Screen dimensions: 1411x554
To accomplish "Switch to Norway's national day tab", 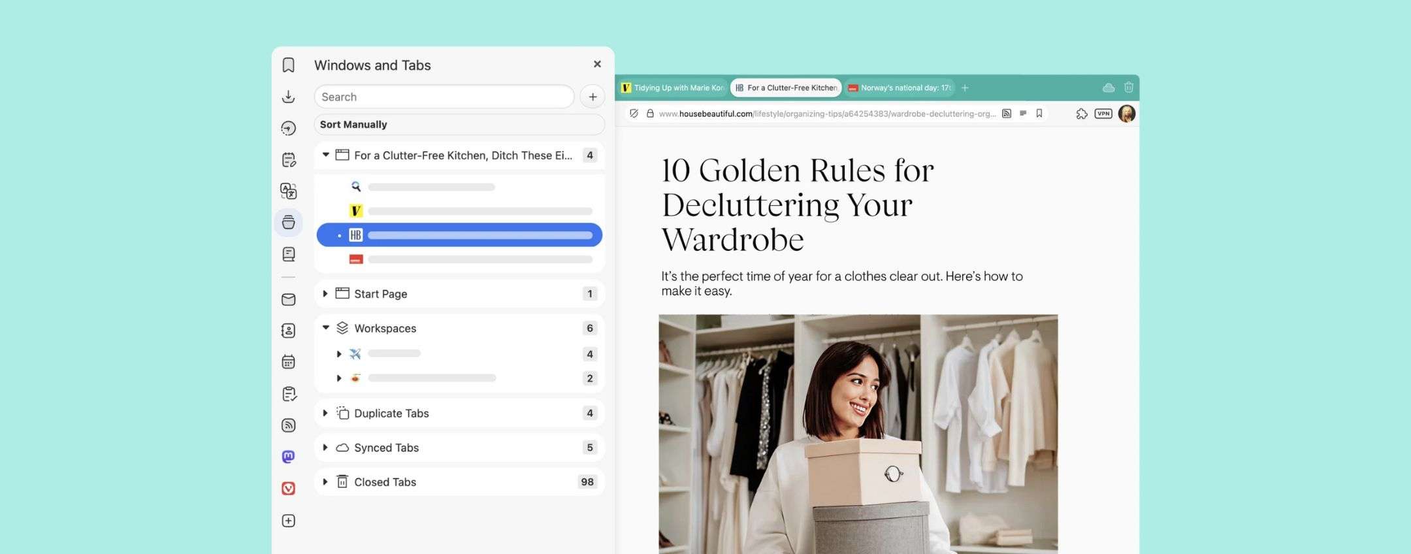I will point(900,88).
